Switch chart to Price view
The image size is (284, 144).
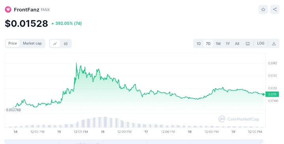click(13, 43)
